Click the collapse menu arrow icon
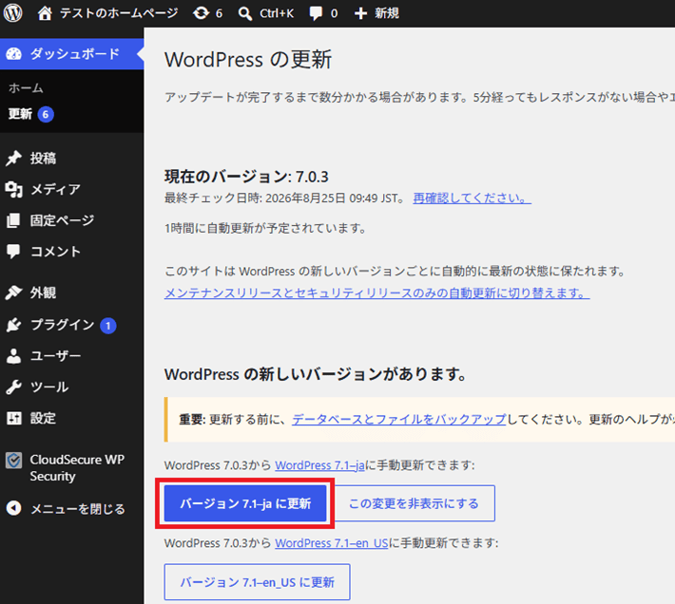 (x=13, y=508)
